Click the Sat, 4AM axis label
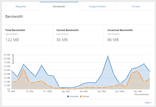Viewport: 156px width, 107px height. [84, 91]
